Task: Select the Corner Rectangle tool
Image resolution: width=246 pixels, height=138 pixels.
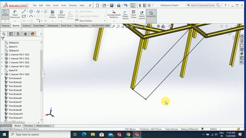Action: [24, 16]
